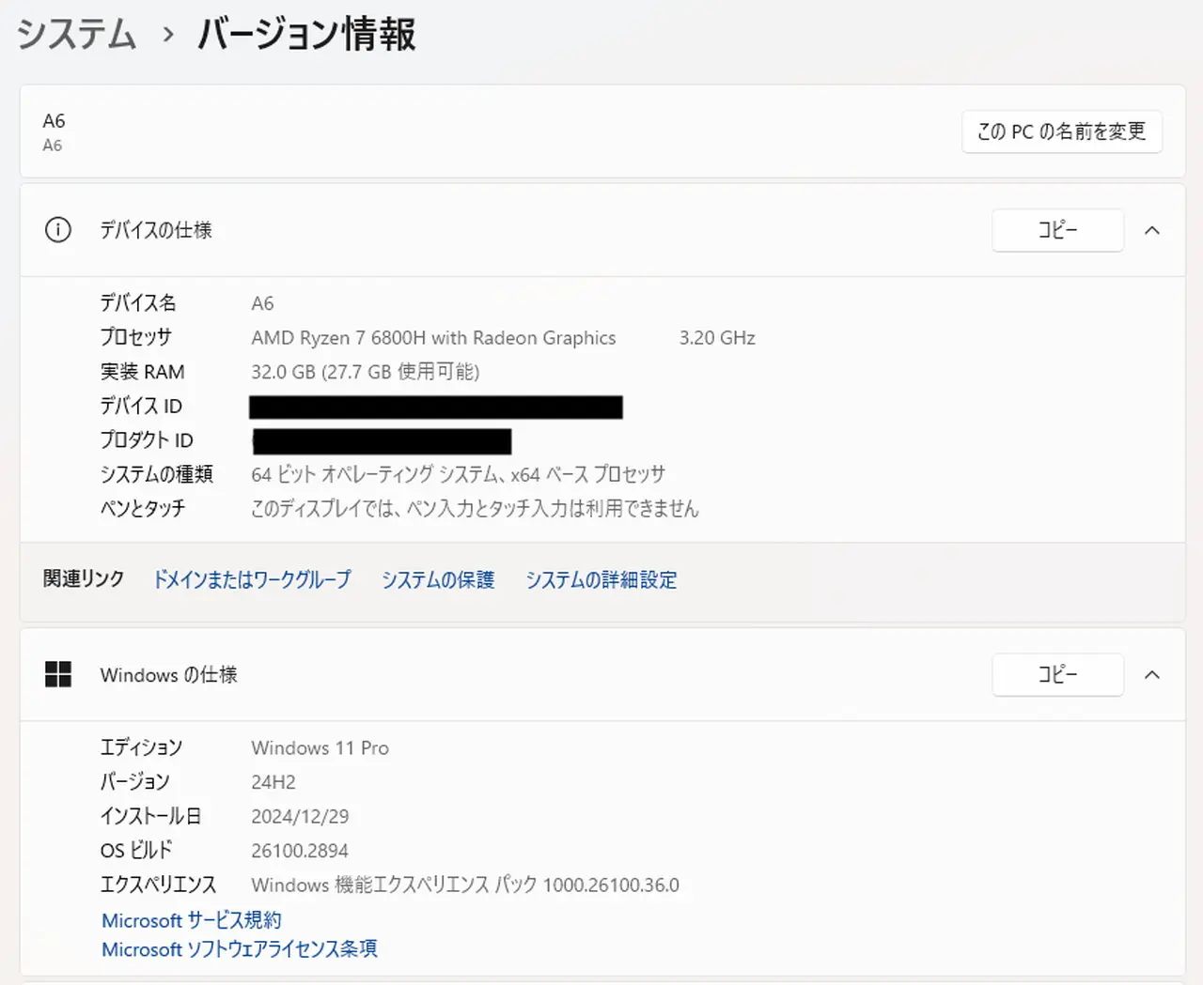Collapse the Windows の仕様 section chevron
Viewport: 1203px width, 985px height.
1152,674
